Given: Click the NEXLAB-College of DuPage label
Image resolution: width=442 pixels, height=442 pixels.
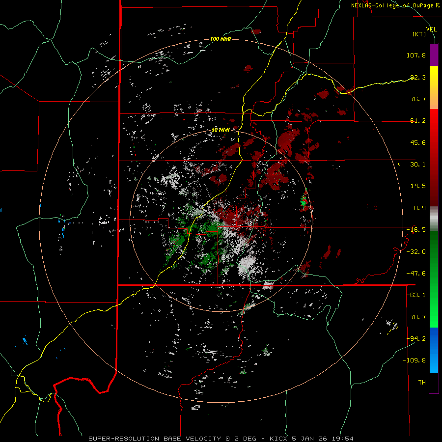Looking at the screenshot, I should point(395,5).
